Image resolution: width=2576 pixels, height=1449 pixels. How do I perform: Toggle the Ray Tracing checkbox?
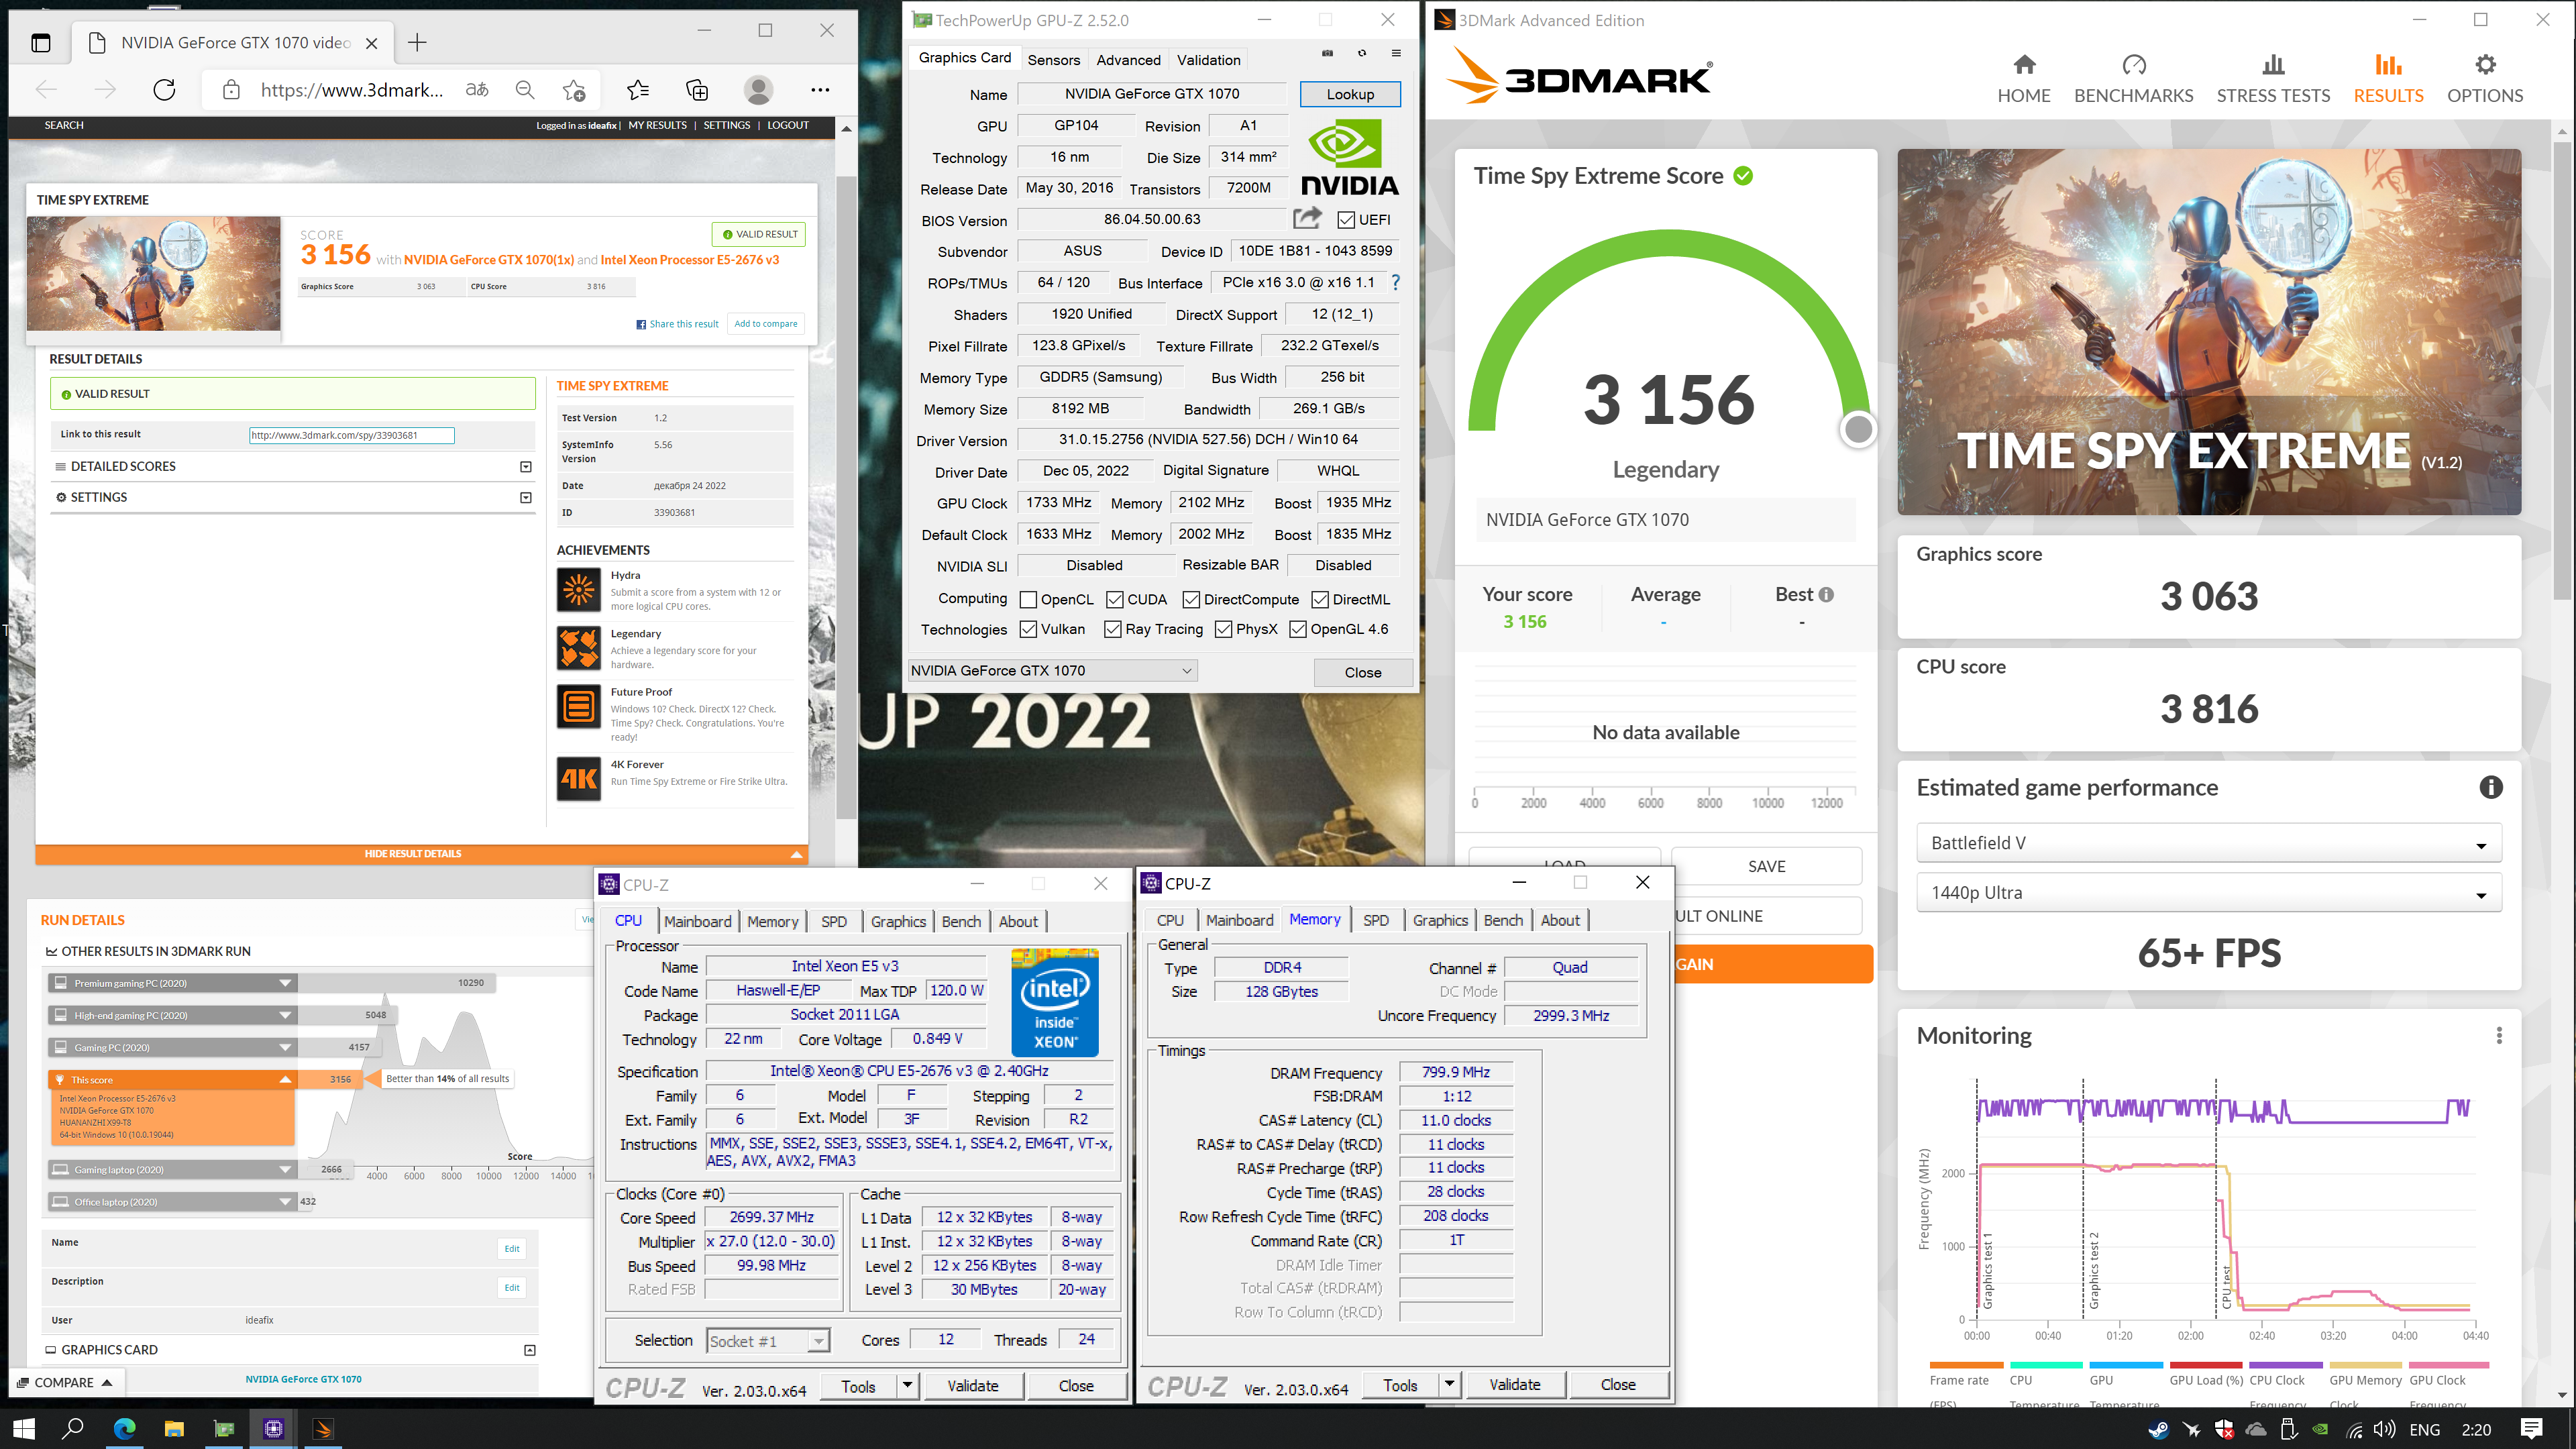[1112, 629]
